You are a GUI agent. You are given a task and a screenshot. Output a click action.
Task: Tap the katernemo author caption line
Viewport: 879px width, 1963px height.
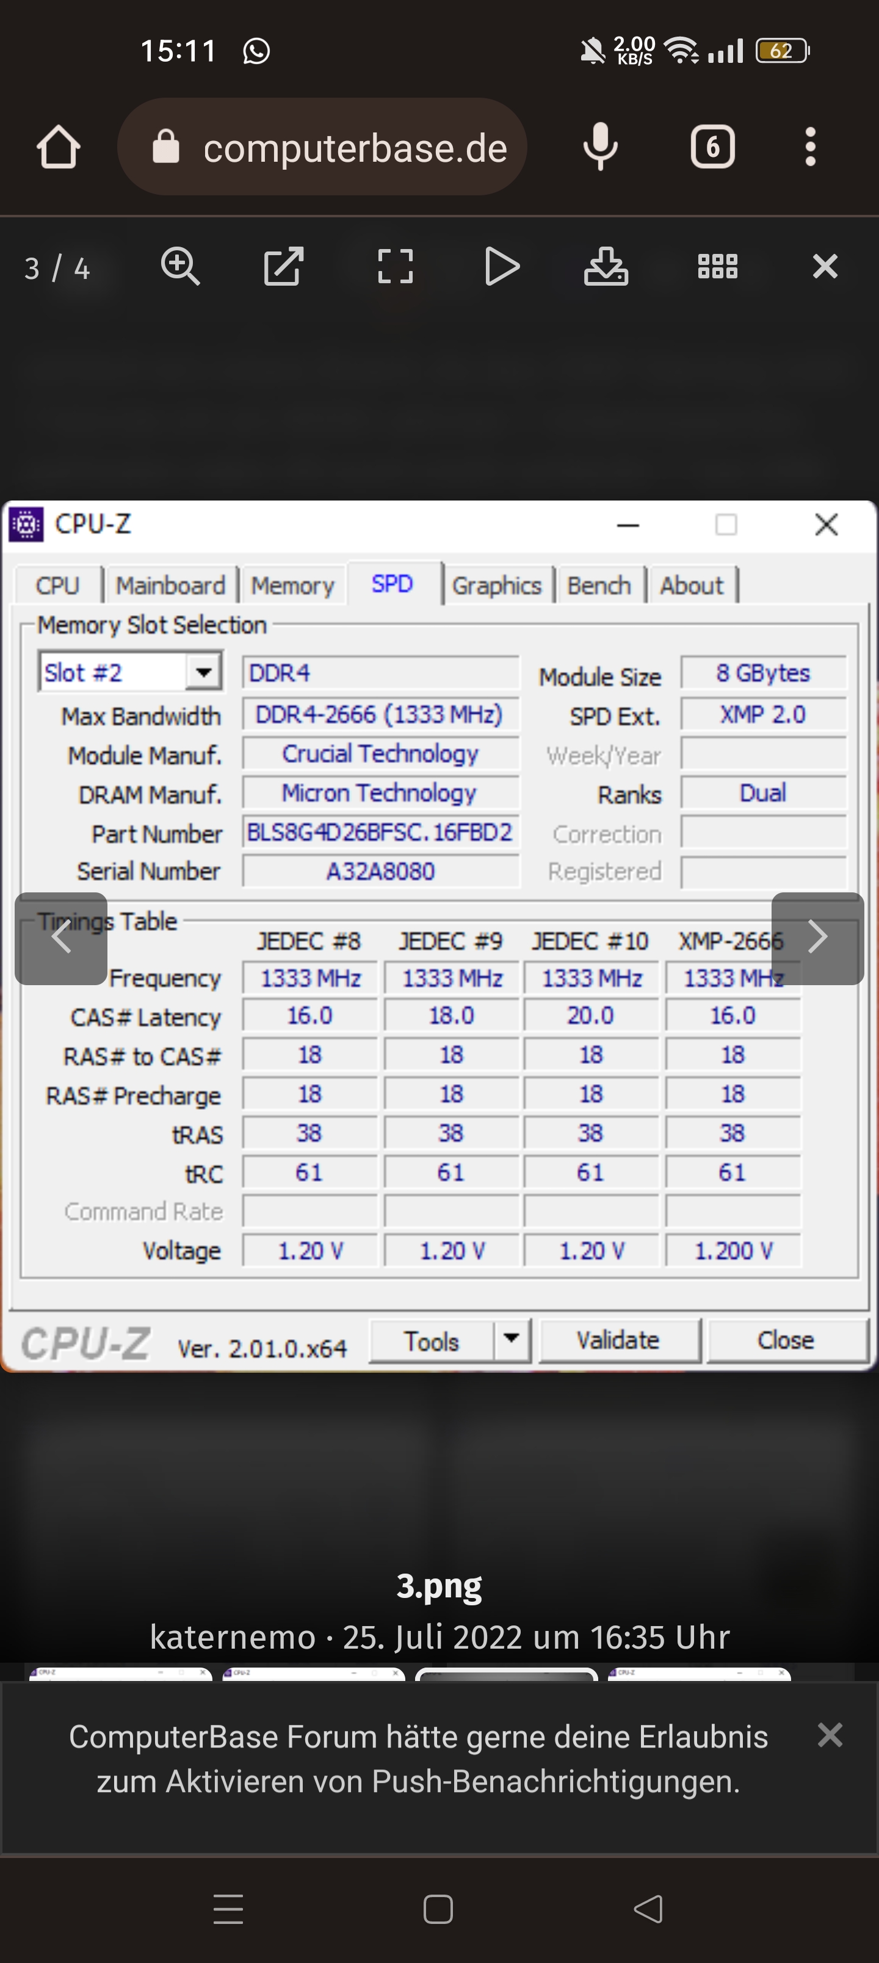tap(439, 1637)
